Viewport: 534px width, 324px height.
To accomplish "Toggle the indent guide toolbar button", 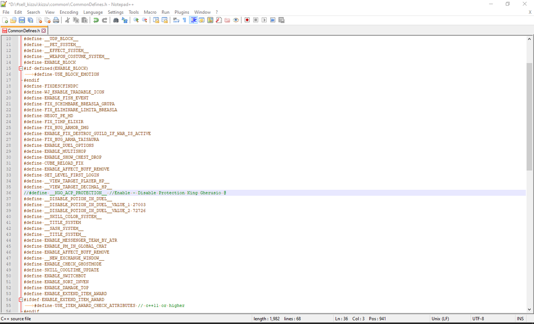I will pyautogui.click(x=193, y=20).
